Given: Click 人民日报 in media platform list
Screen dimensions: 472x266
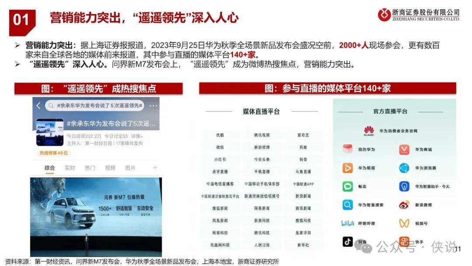Looking at the screenshot, I should [x=262, y=245].
